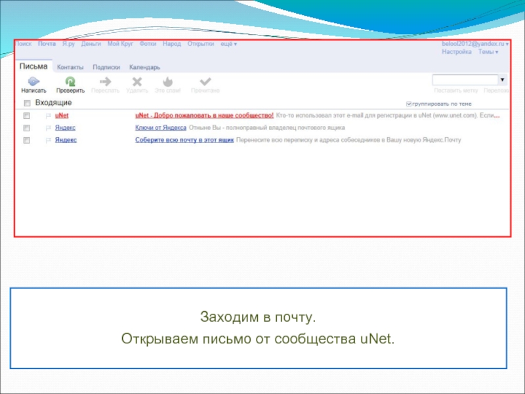Switch to the Контакты tab
525x394 pixels.
click(70, 68)
